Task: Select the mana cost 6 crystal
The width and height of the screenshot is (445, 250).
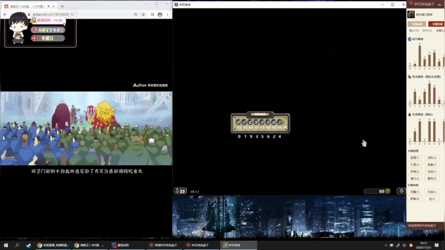Action: coord(274,122)
